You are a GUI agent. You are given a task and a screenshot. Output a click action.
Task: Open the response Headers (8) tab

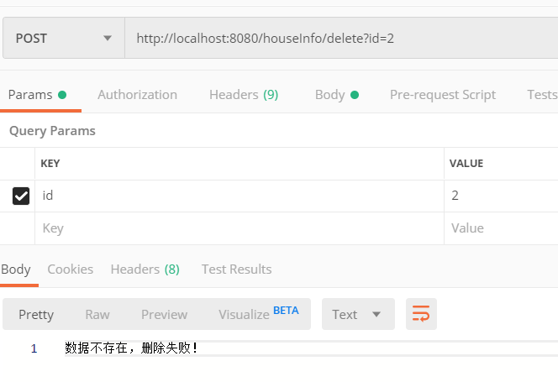click(145, 269)
